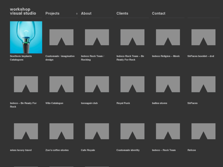Click the Indeco Rock Team / Rocking title

click(x=92, y=58)
